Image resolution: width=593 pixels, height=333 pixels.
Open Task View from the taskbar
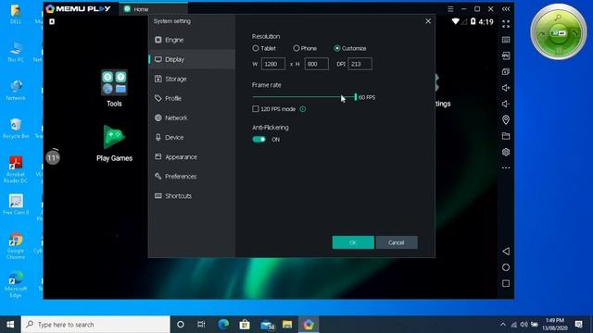coord(201,325)
